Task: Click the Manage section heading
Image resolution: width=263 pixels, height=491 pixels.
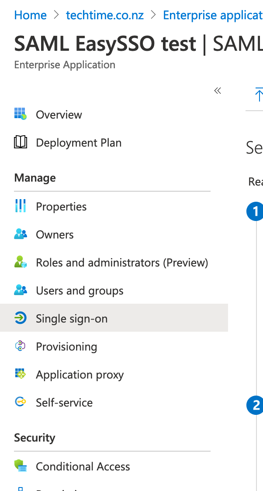Action: click(x=35, y=178)
